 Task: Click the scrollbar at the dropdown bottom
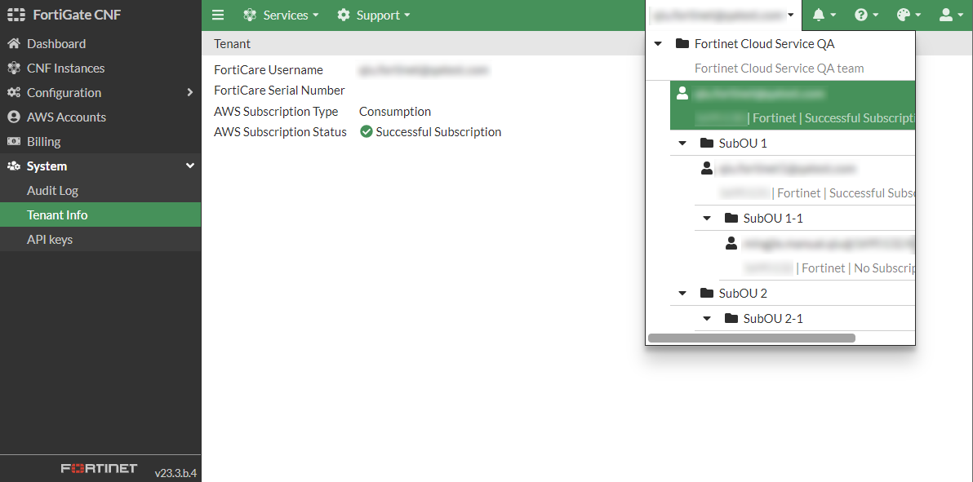751,338
